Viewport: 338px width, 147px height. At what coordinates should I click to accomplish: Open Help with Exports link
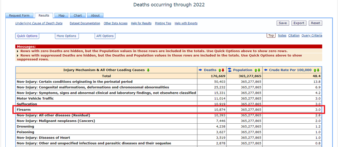coord(186,23)
